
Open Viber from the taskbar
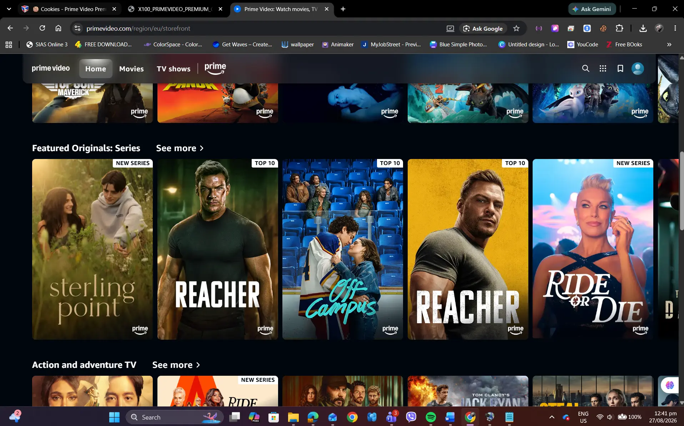pyautogui.click(x=411, y=417)
